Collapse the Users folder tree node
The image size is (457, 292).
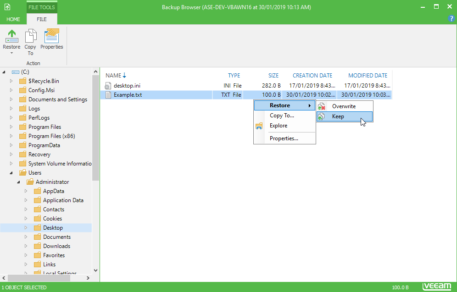11,173
